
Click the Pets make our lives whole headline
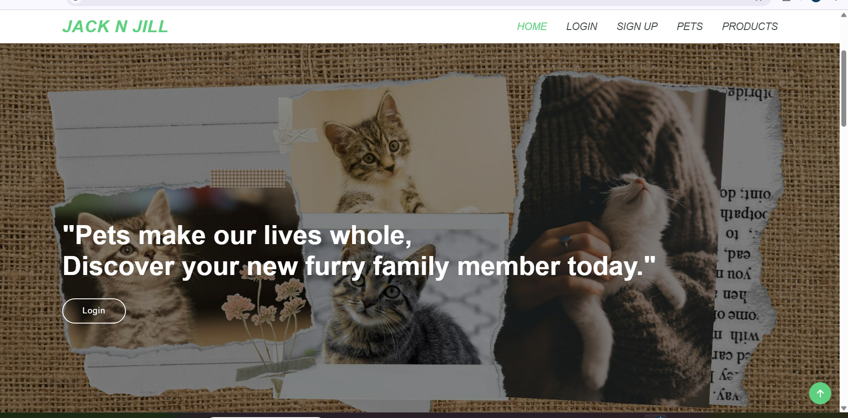pyautogui.click(x=237, y=235)
